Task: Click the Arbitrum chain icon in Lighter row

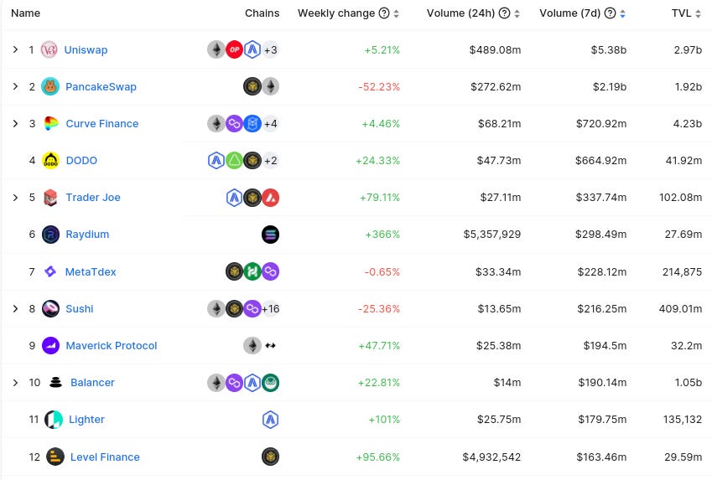Action: click(271, 420)
